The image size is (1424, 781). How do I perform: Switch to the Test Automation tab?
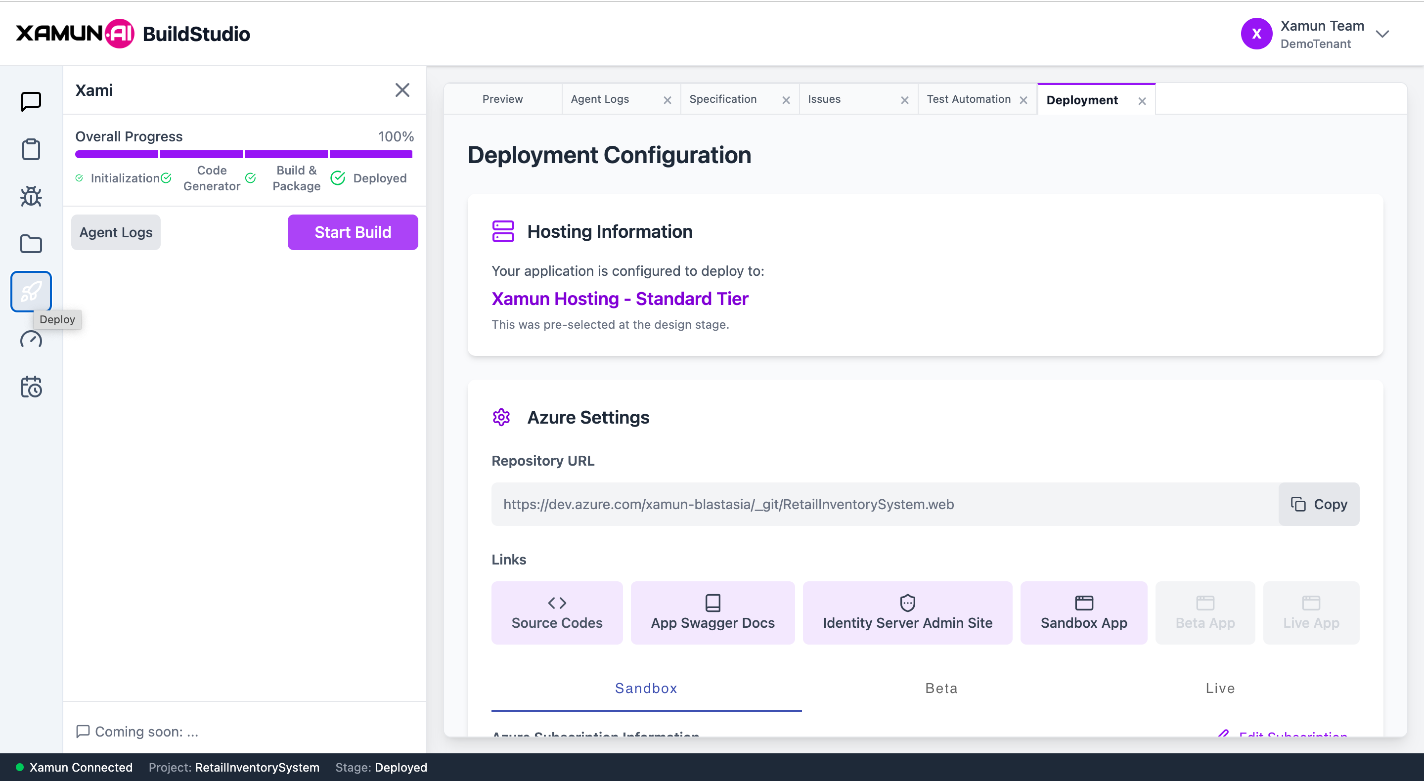click(x=969, y=99)
